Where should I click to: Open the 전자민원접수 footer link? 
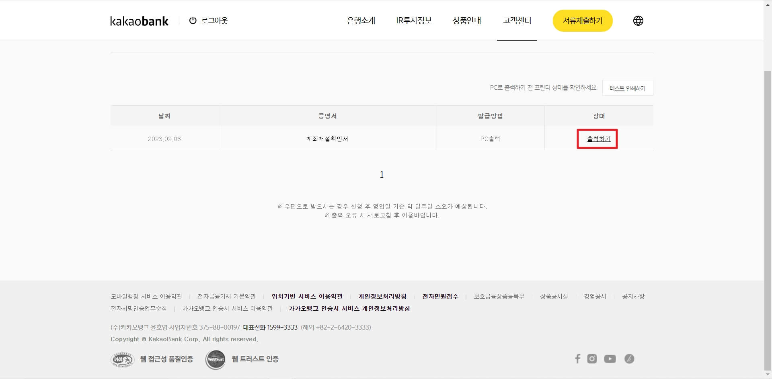click(440, 296)
